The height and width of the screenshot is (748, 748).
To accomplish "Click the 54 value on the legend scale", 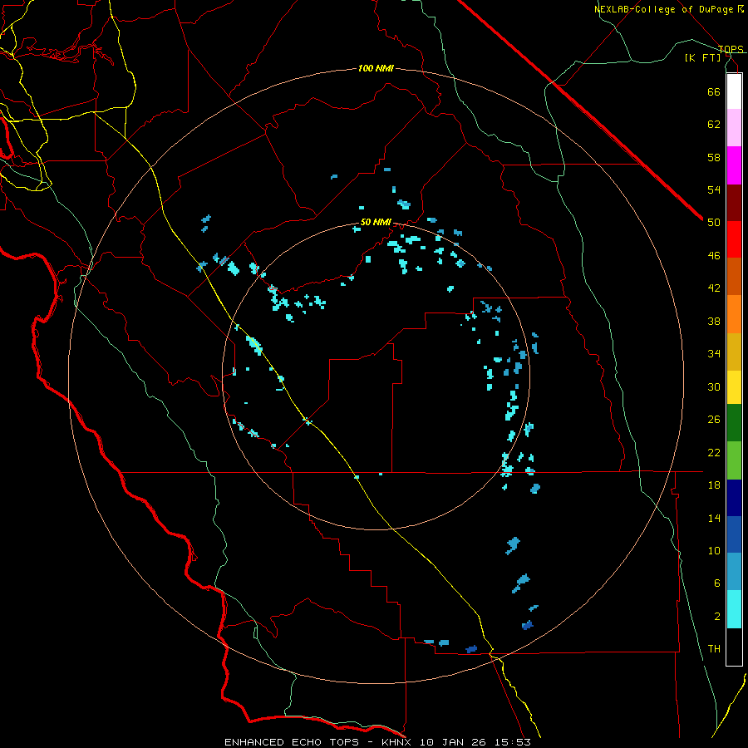I will (714, 189).
